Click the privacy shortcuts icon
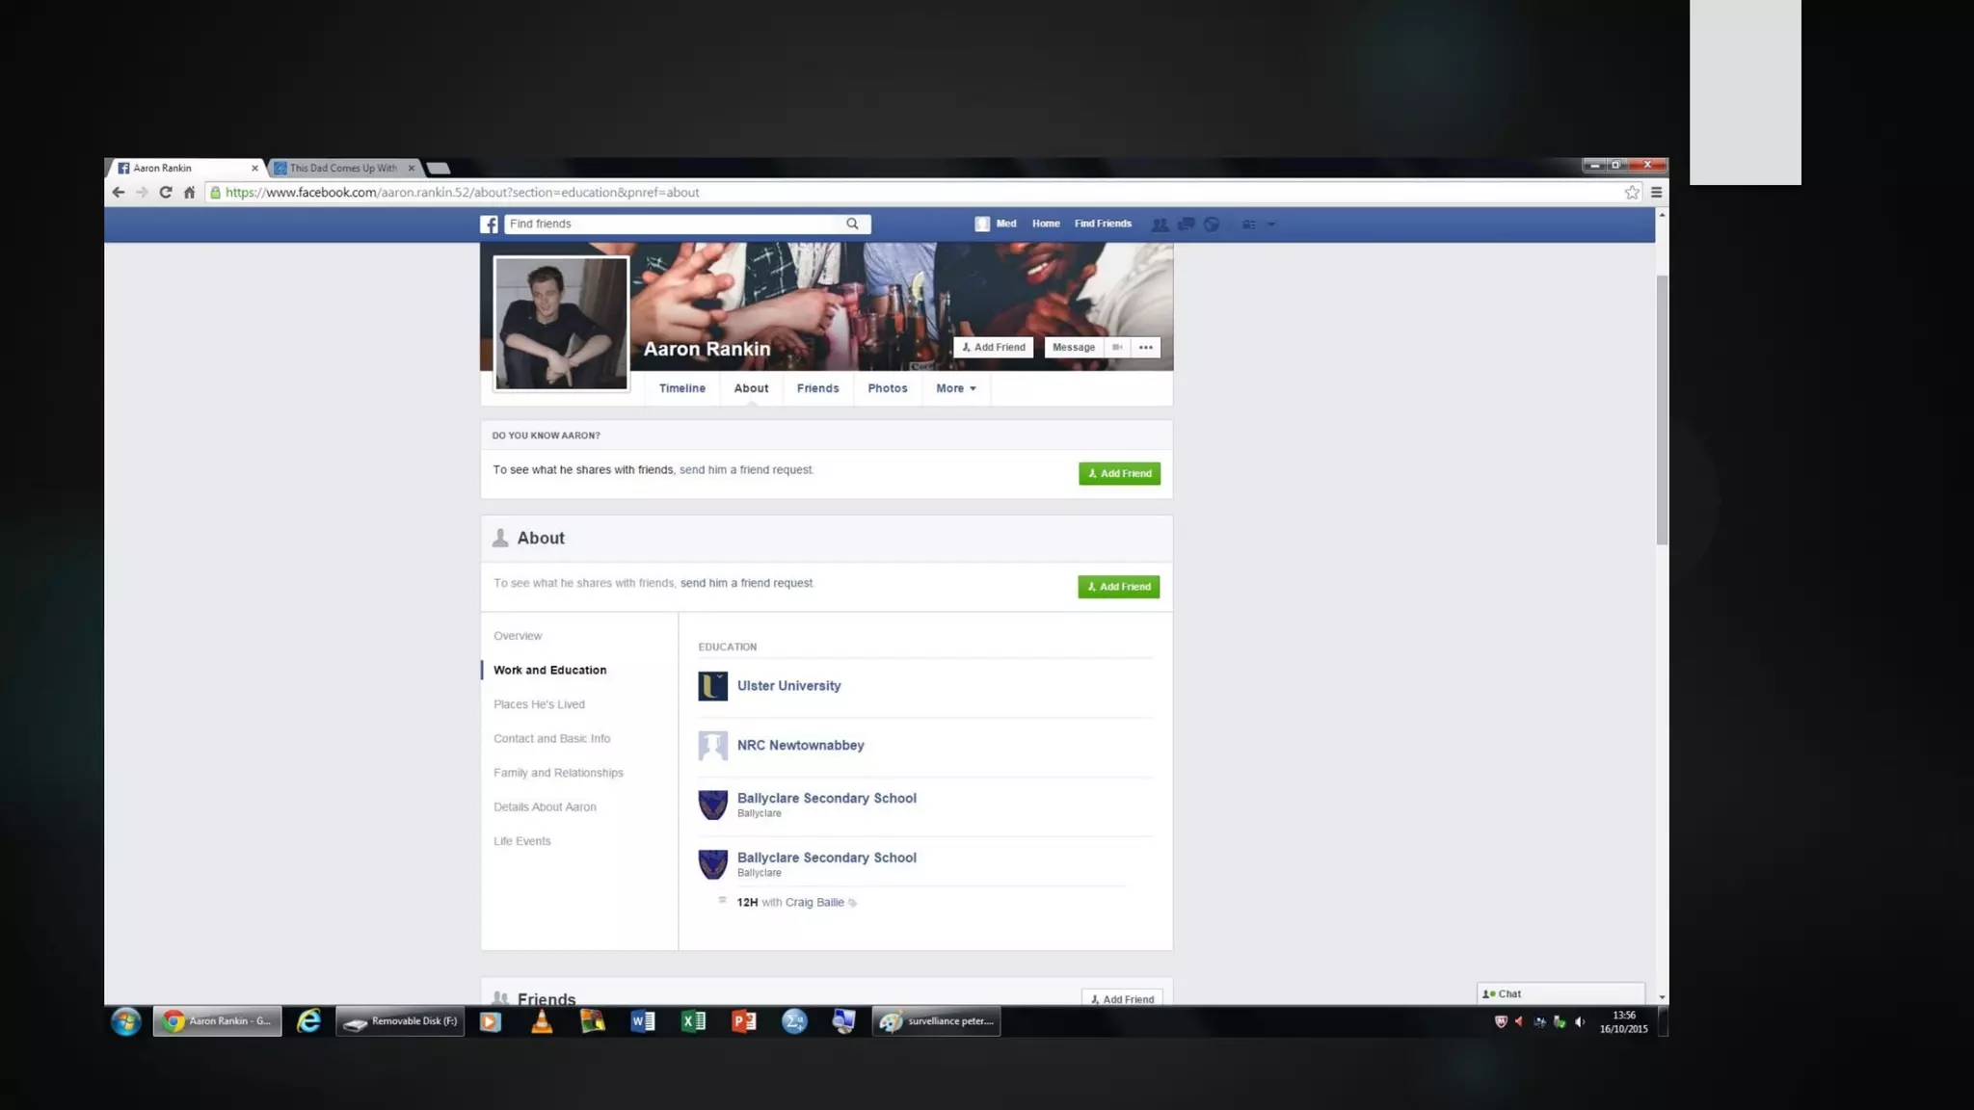Viewport: 1974px width, 1110px height. pyautogui.click(x=1248, y=225)
